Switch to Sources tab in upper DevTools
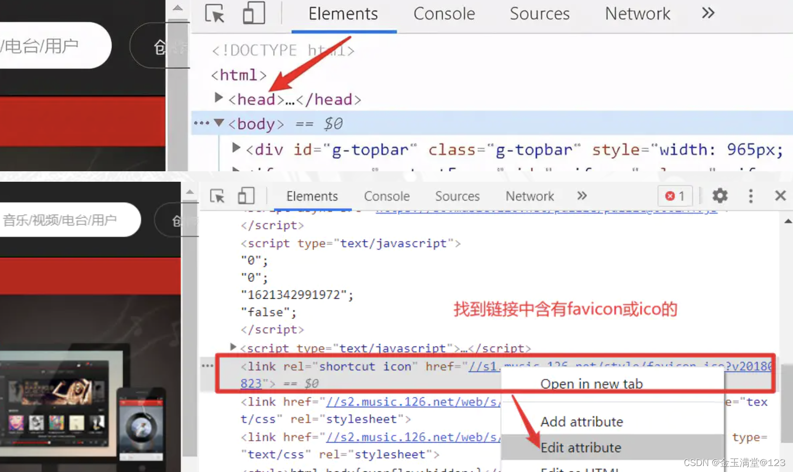This screenshot has width=793, height=472. click(540, 14)
